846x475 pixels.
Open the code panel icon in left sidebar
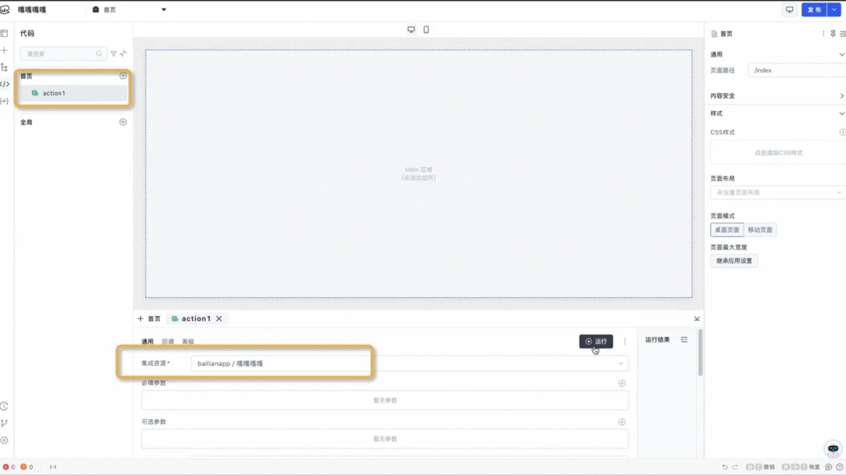point(5,84)
